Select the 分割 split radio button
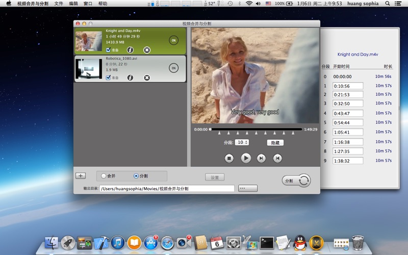The image size is (408, 255). click(x=136, y=176)
